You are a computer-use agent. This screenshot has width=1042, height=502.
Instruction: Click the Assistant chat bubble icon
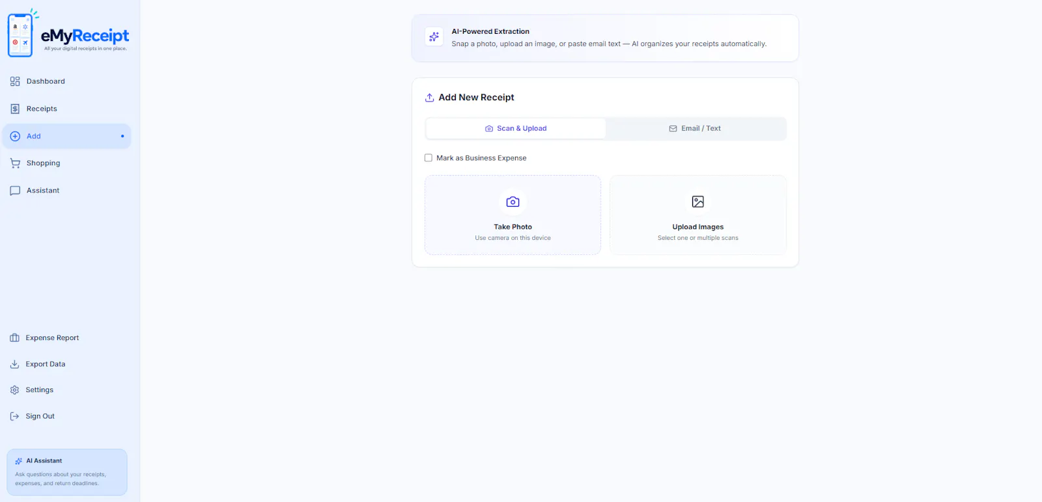tap(15, 191)
